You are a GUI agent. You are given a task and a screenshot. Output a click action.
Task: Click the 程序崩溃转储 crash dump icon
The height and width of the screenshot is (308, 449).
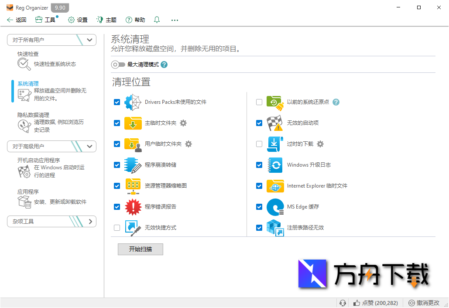pyautogui.click(x=133, y=165)
